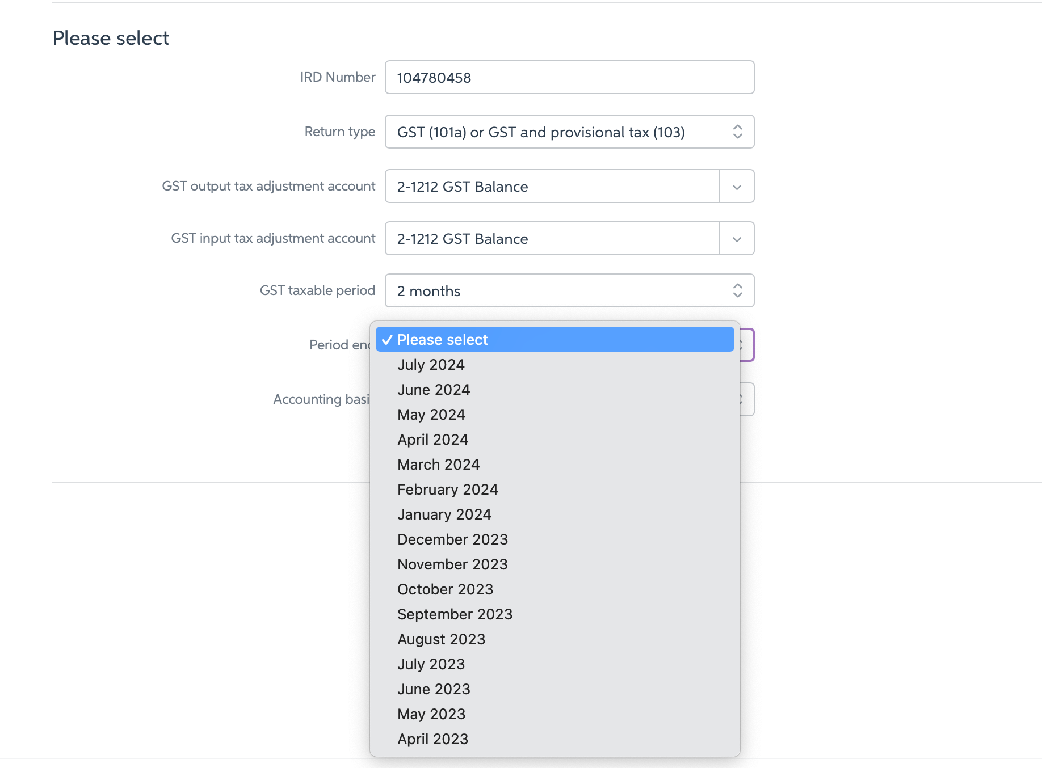The width and height of the screenshot is (1042, 768).
Task: Click the IRD Number input field
Action: pyautogui.click(x=569, y=77)
